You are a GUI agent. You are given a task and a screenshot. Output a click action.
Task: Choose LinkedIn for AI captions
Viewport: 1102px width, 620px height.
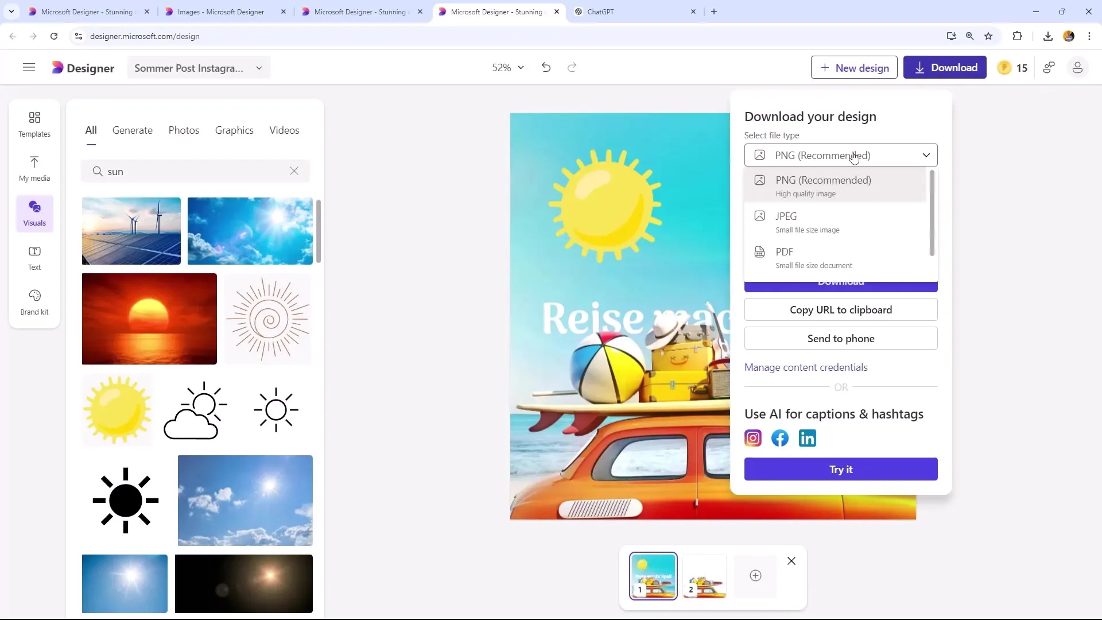coord(808,439)
